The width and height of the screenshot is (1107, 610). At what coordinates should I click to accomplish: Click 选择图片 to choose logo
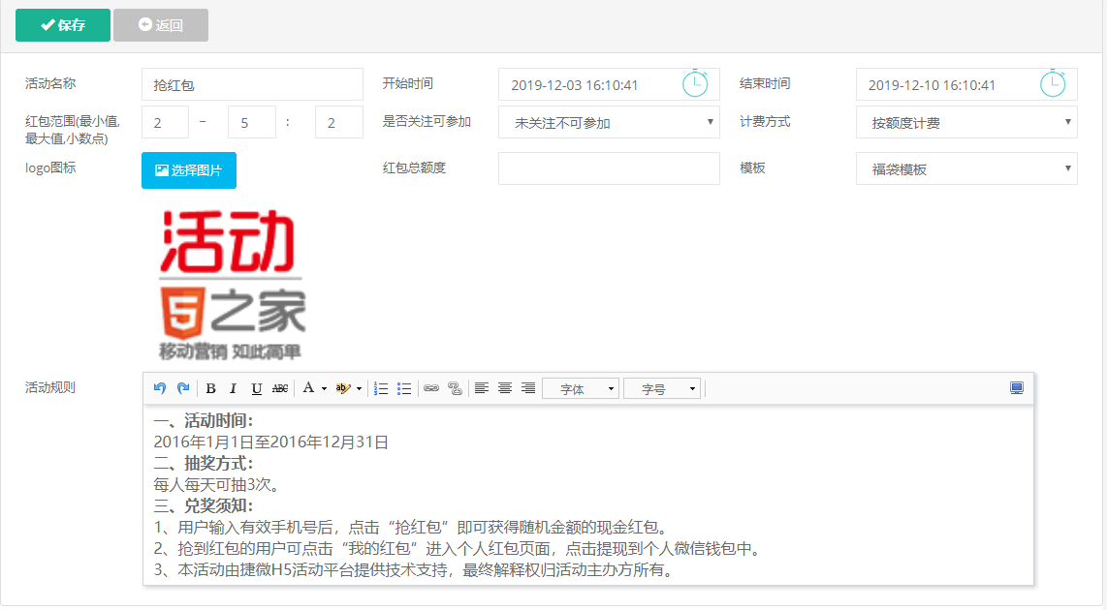click(188, 170)
